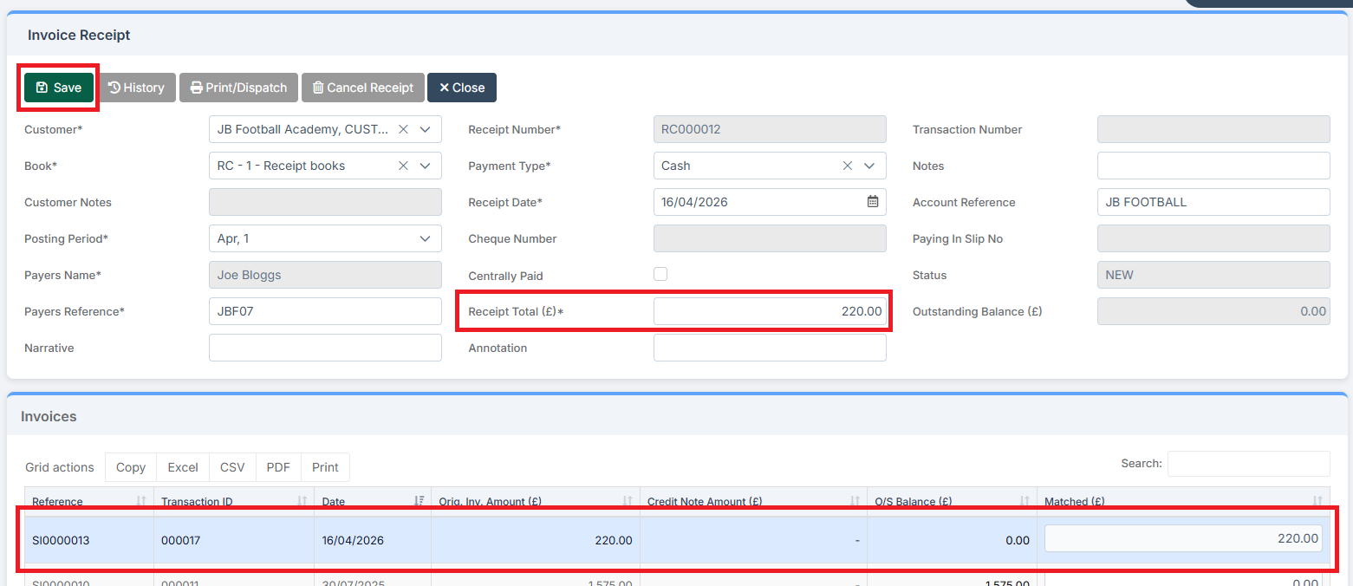Sort by the Transaction ID column icon

pos(302,501)
